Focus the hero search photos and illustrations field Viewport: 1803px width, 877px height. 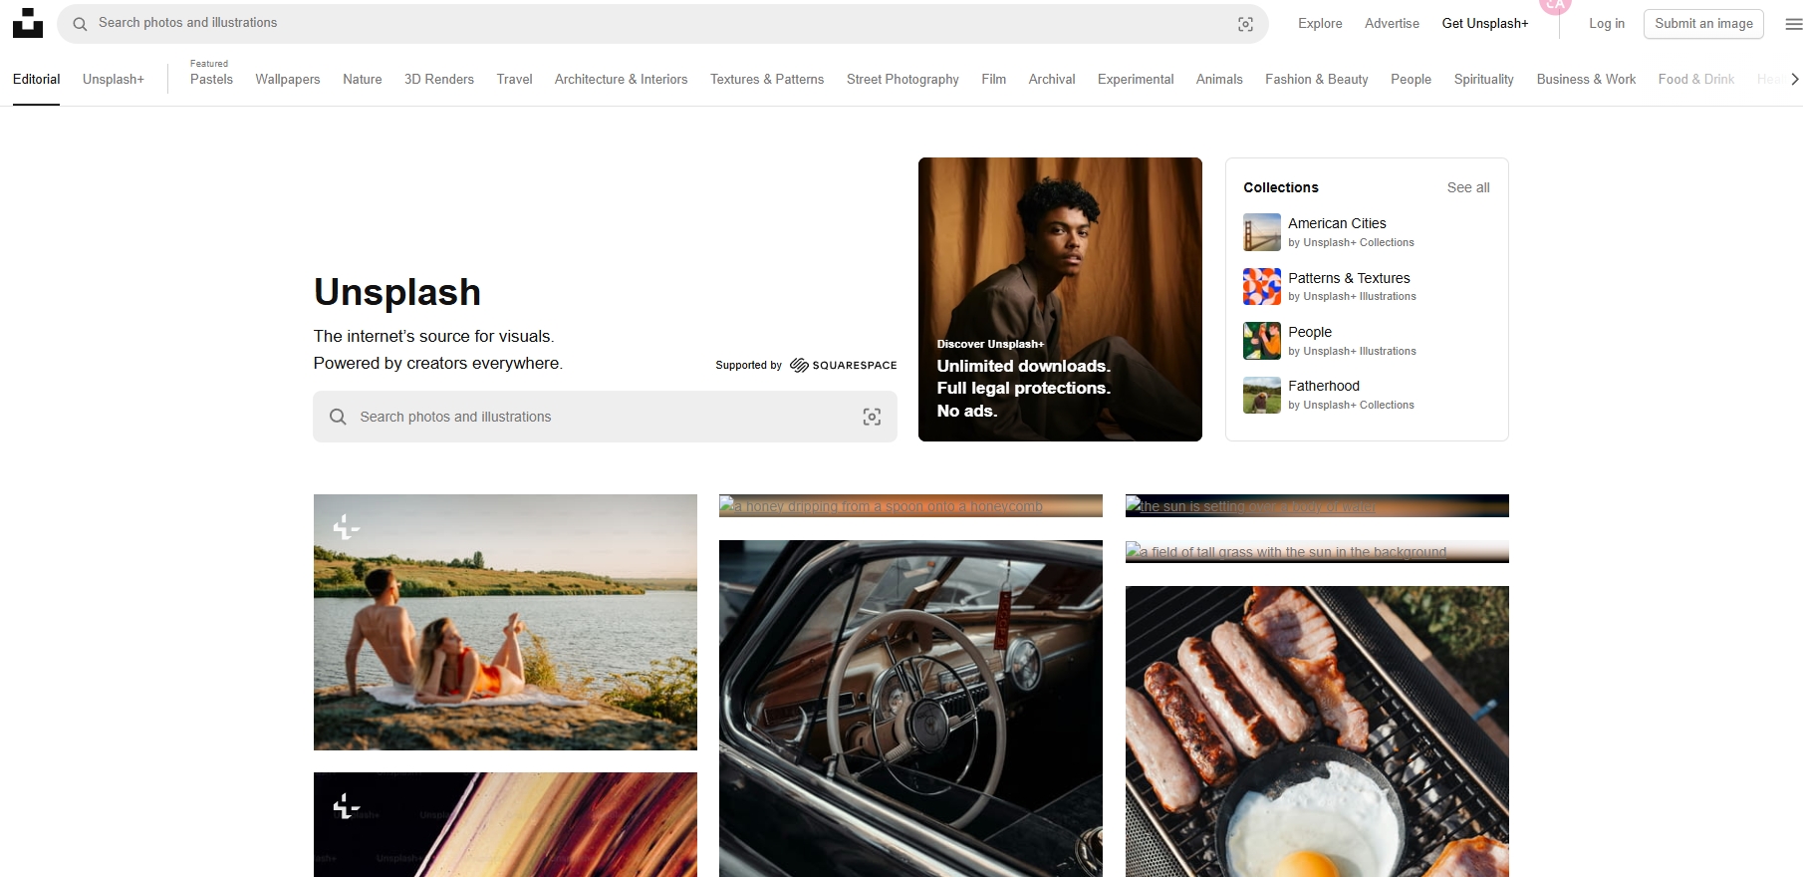click(605, 417)
